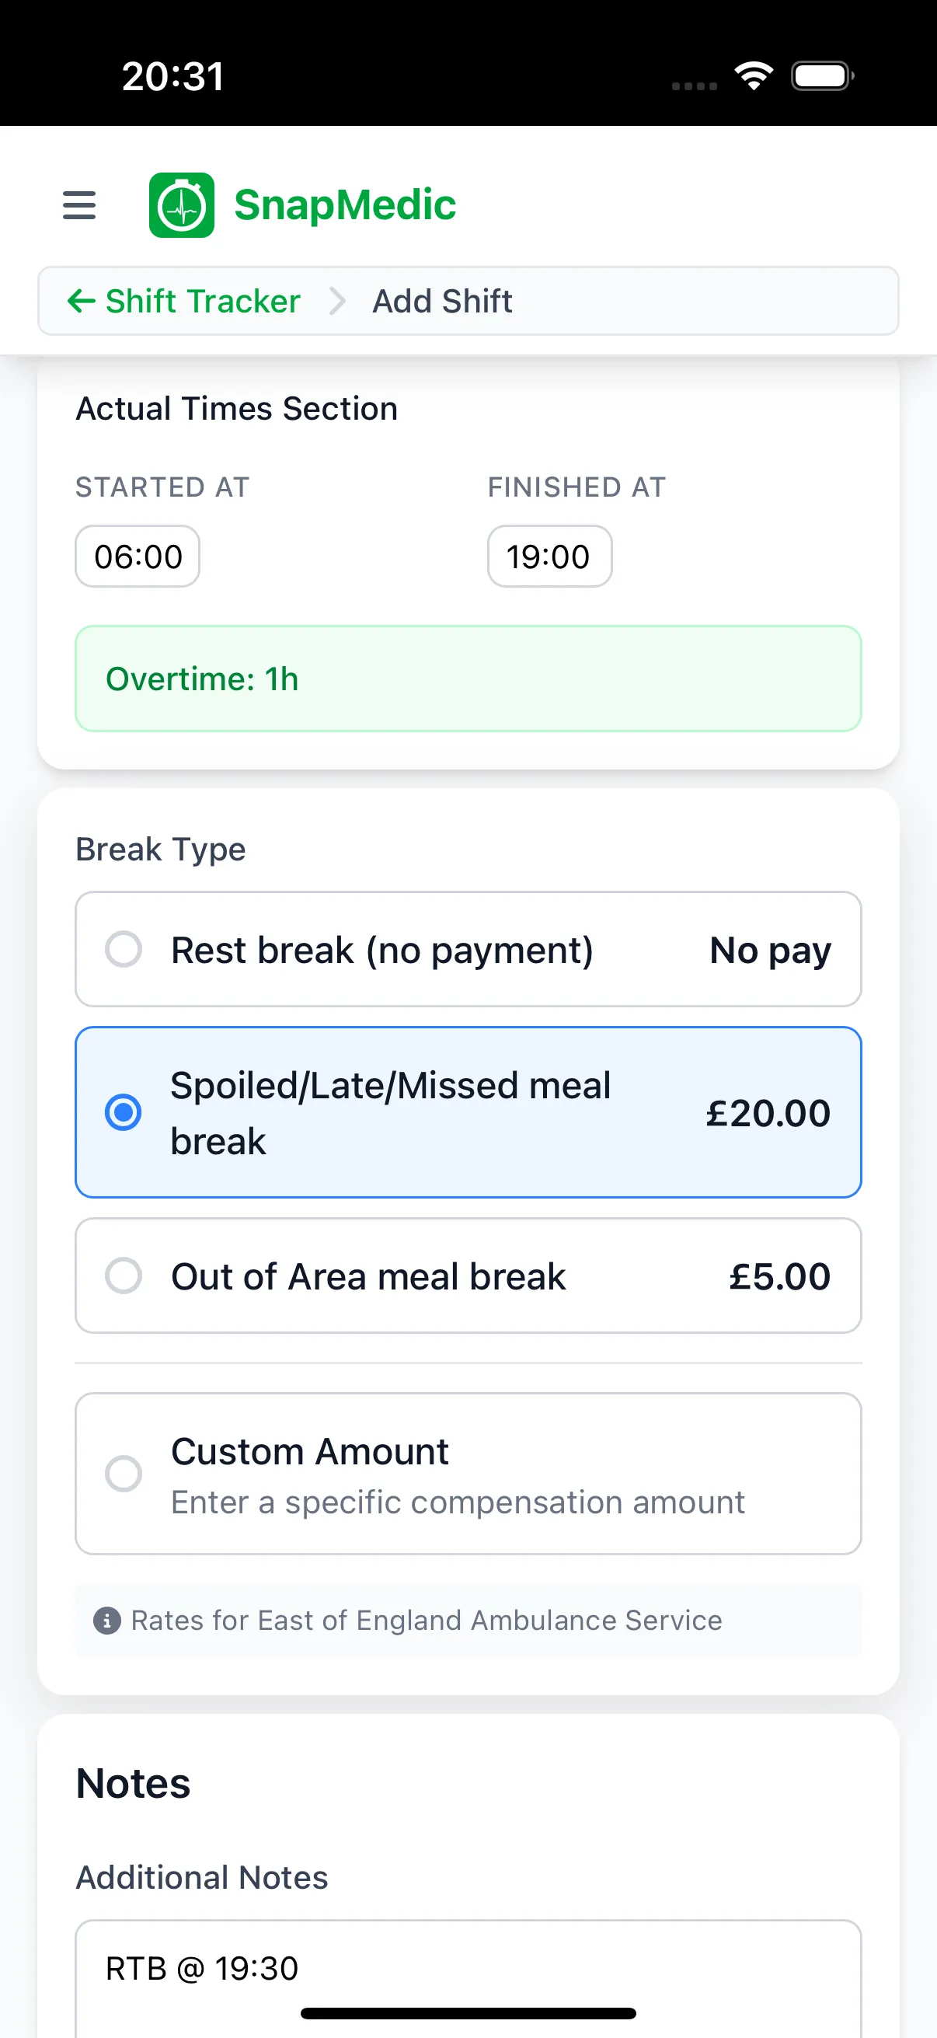937x2038 pixels.
Task: Click the back arrow beside Shift Tracker
Action: coord(82,302)
